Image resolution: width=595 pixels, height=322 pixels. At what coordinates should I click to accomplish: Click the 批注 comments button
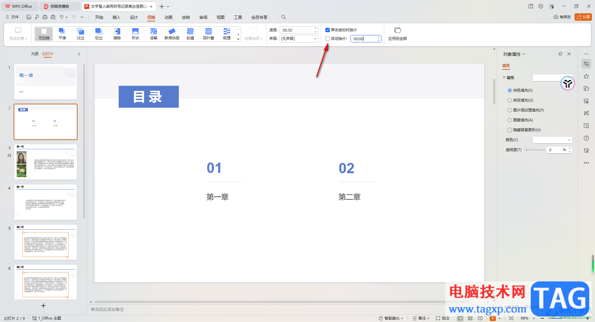pyautogui.click(x=443, y=318)
